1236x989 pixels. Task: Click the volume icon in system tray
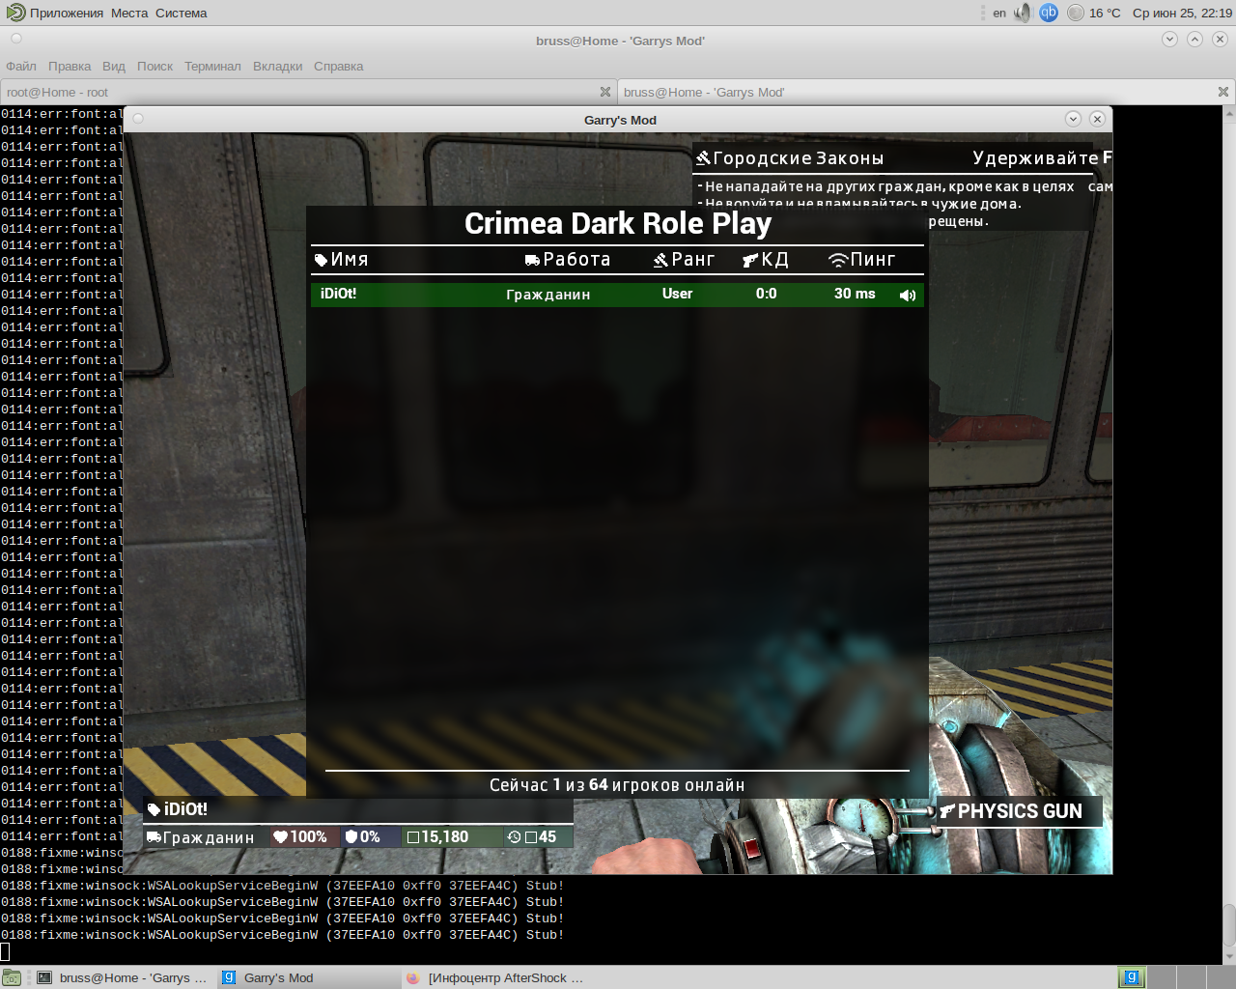point(1023,13)
